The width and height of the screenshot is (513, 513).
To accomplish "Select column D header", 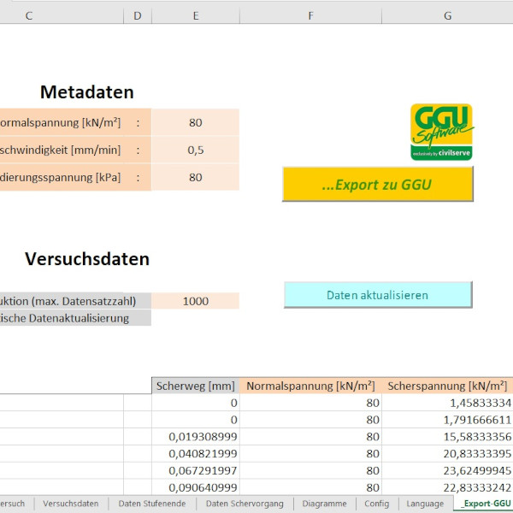I will pyautogui.click(x=138, y=15).
